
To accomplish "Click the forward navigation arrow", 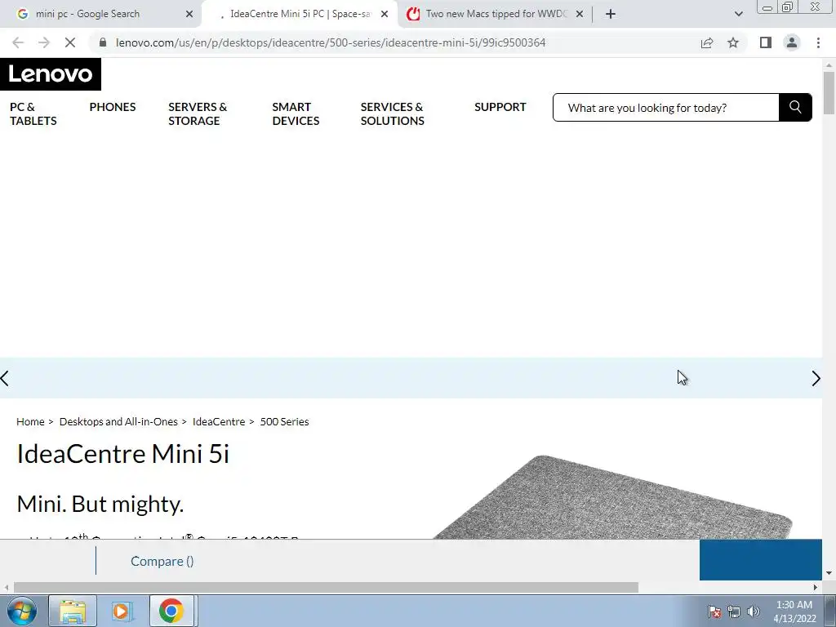I will pyautogui.click(x=44, y=42).
